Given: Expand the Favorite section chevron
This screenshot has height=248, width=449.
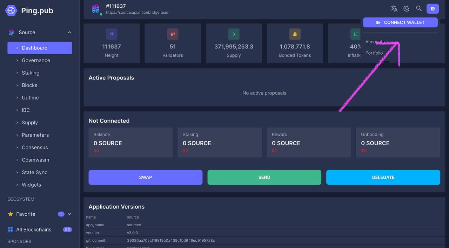Looking at the screenshot, I should pyautogui.click(x=69, y=214).
